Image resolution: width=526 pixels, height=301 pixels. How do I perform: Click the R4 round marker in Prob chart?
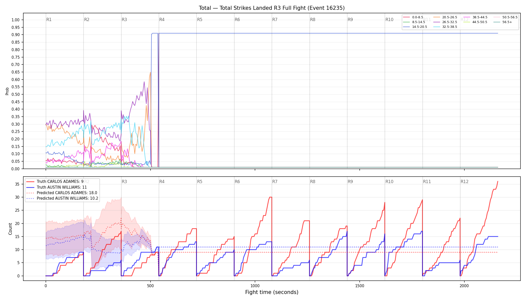tap(162, 20)
